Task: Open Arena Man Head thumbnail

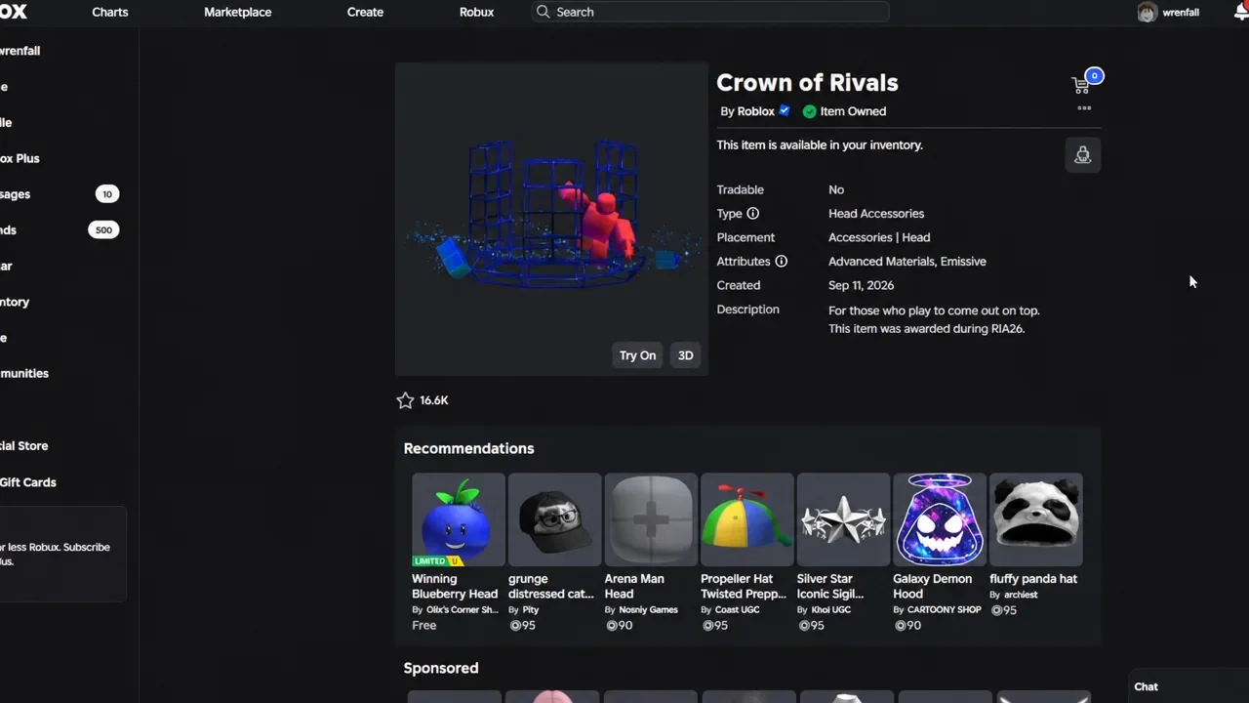Action: (x=651, y=519)
